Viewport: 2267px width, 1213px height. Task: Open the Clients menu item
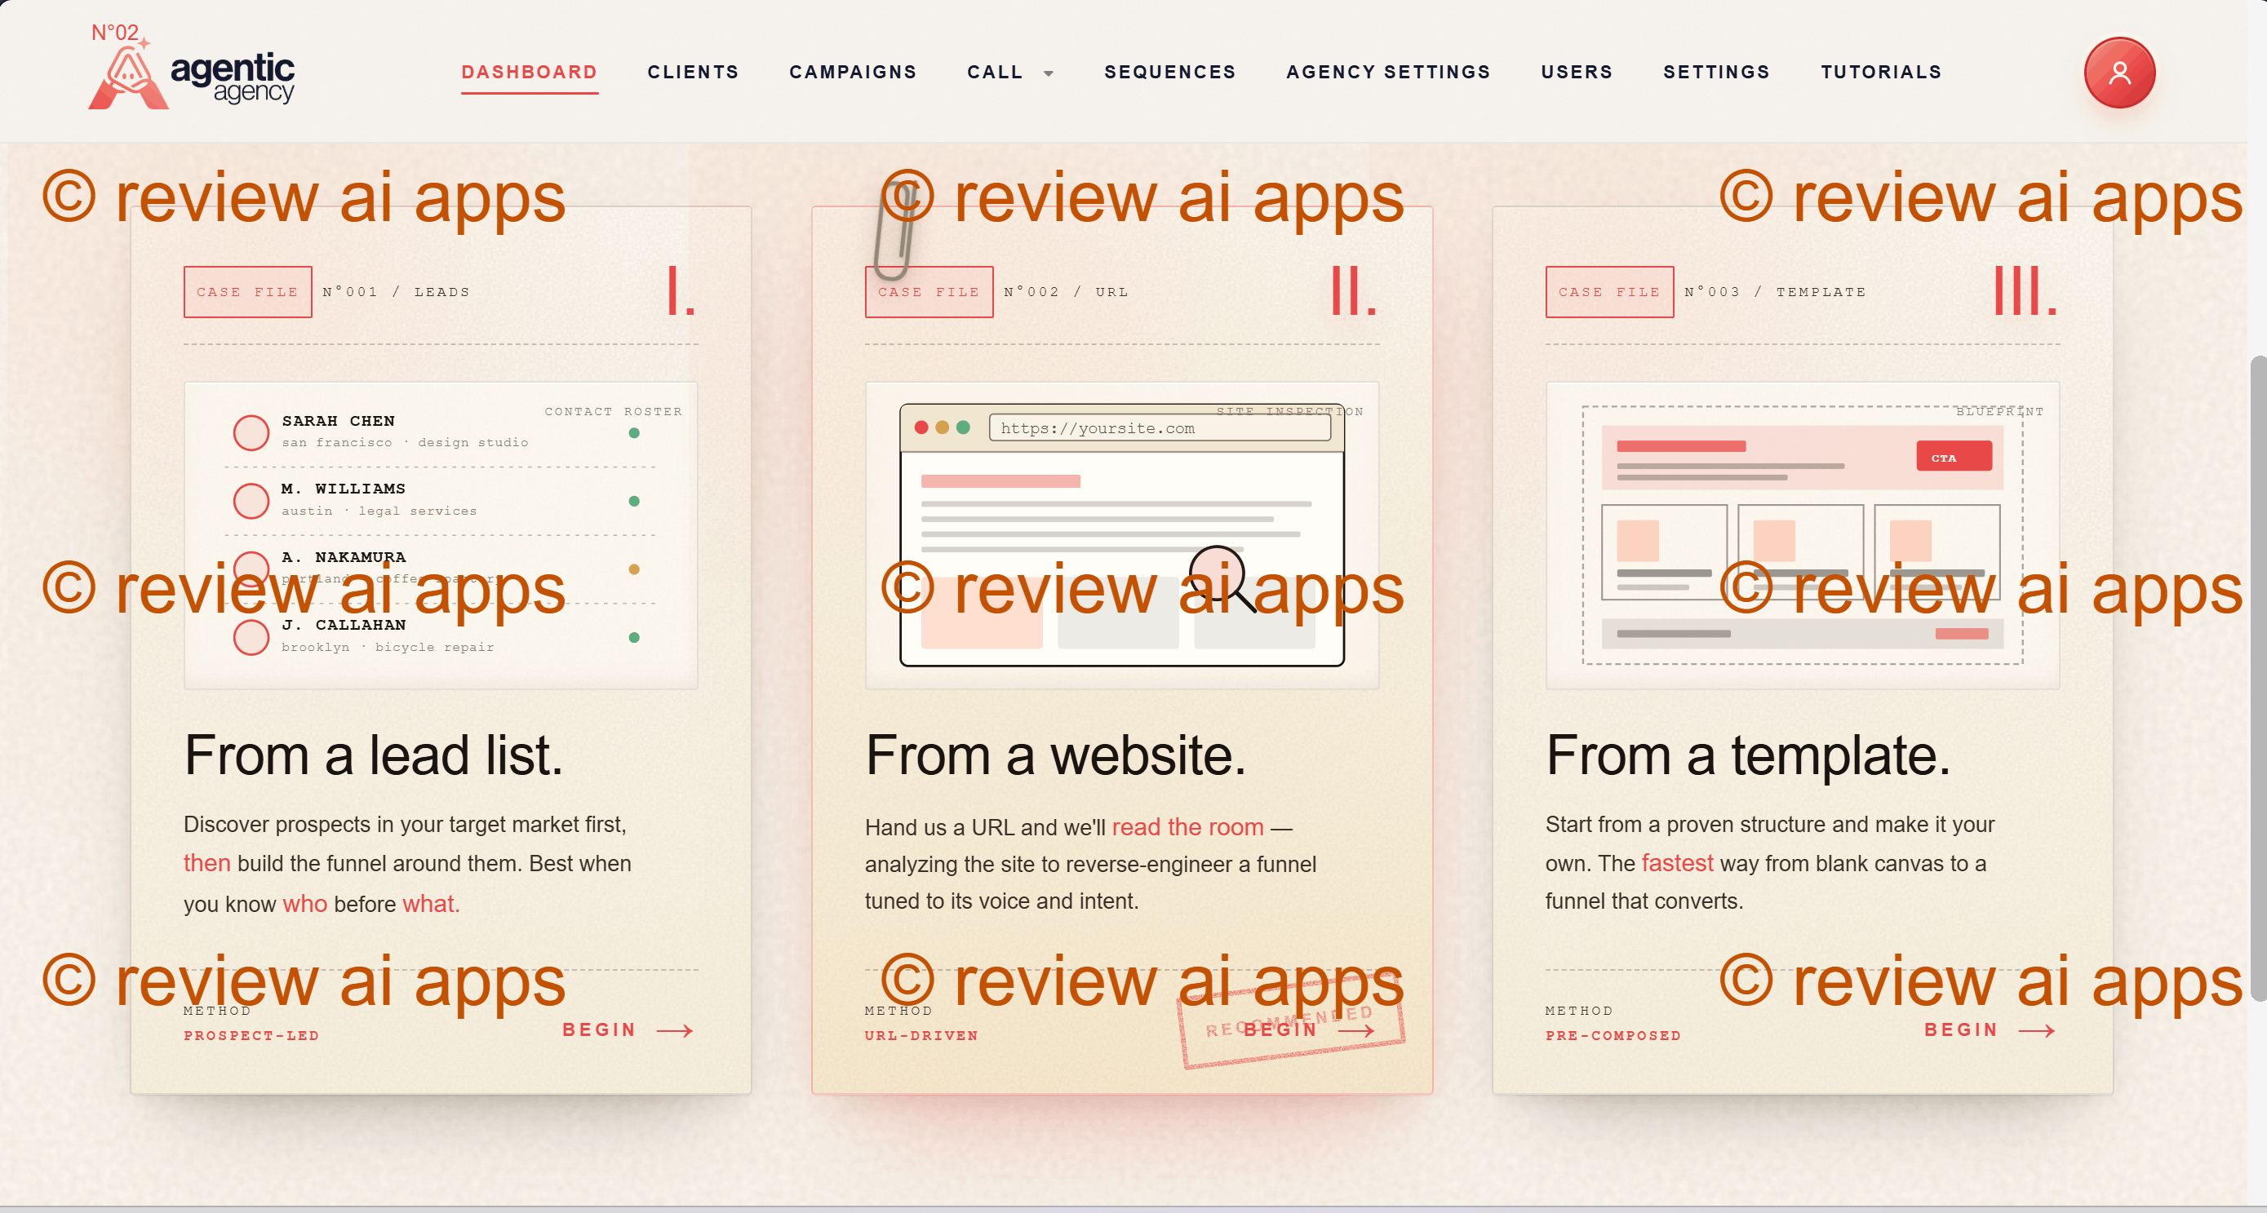click(694, 72)
